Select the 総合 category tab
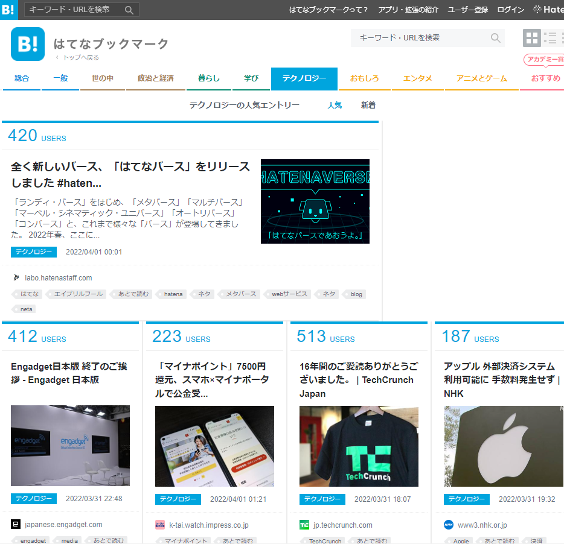This screenshot has height=544, width=564. pos(22,78)
